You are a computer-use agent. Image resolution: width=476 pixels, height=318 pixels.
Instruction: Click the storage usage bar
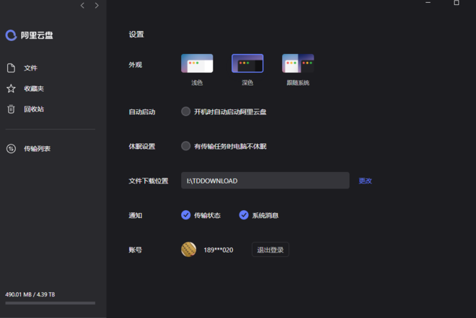click(50, 303)
